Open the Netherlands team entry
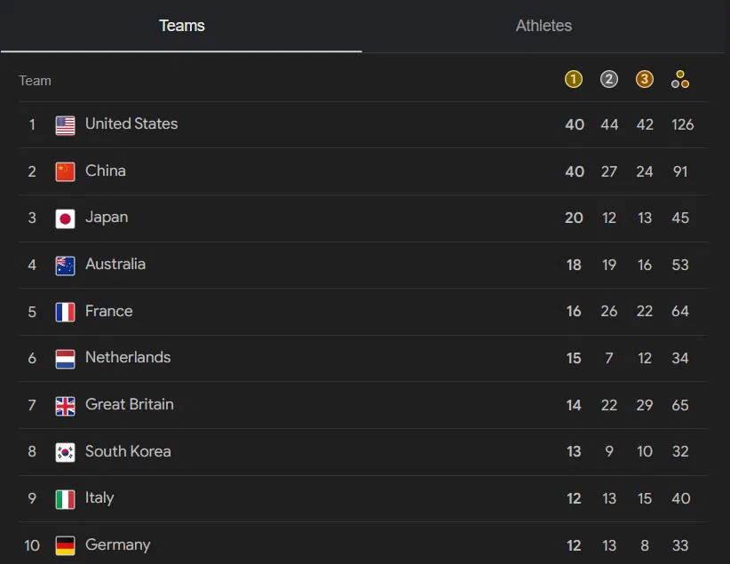 [x=362, y=358]
